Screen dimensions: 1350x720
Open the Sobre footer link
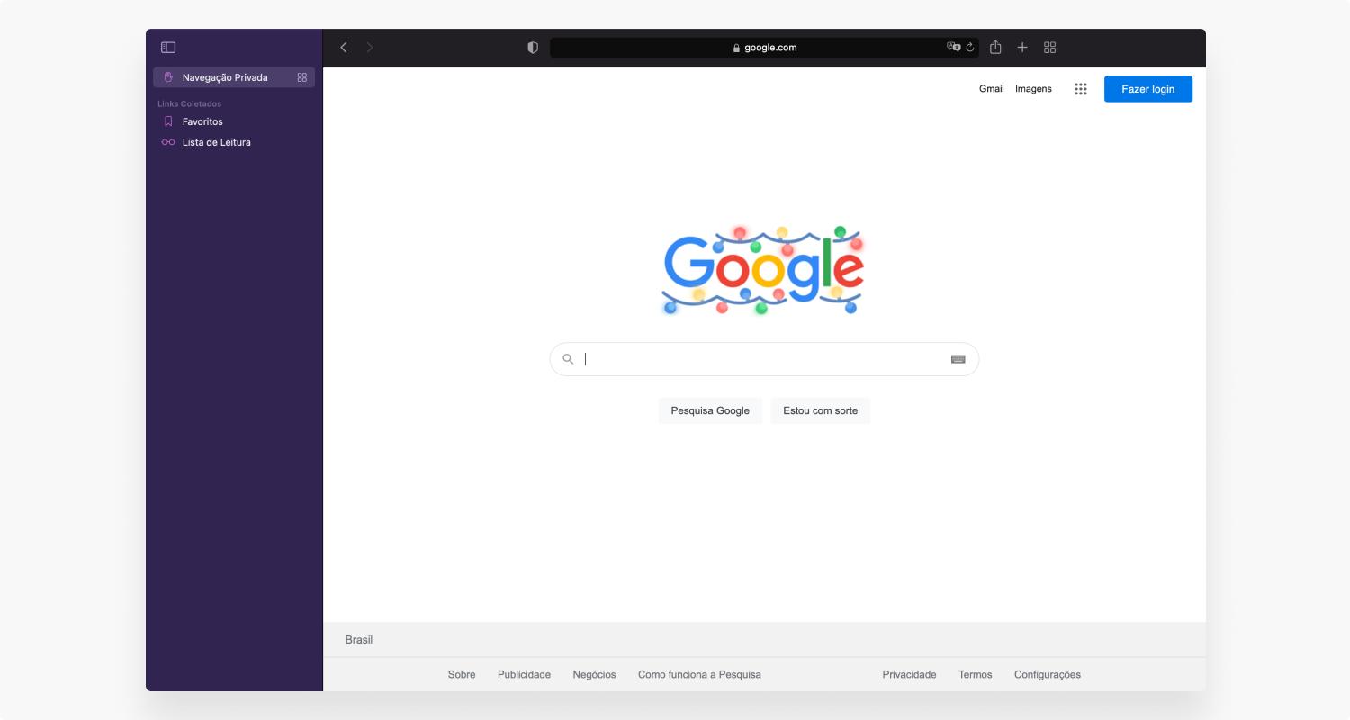click(x=462, y=675)
